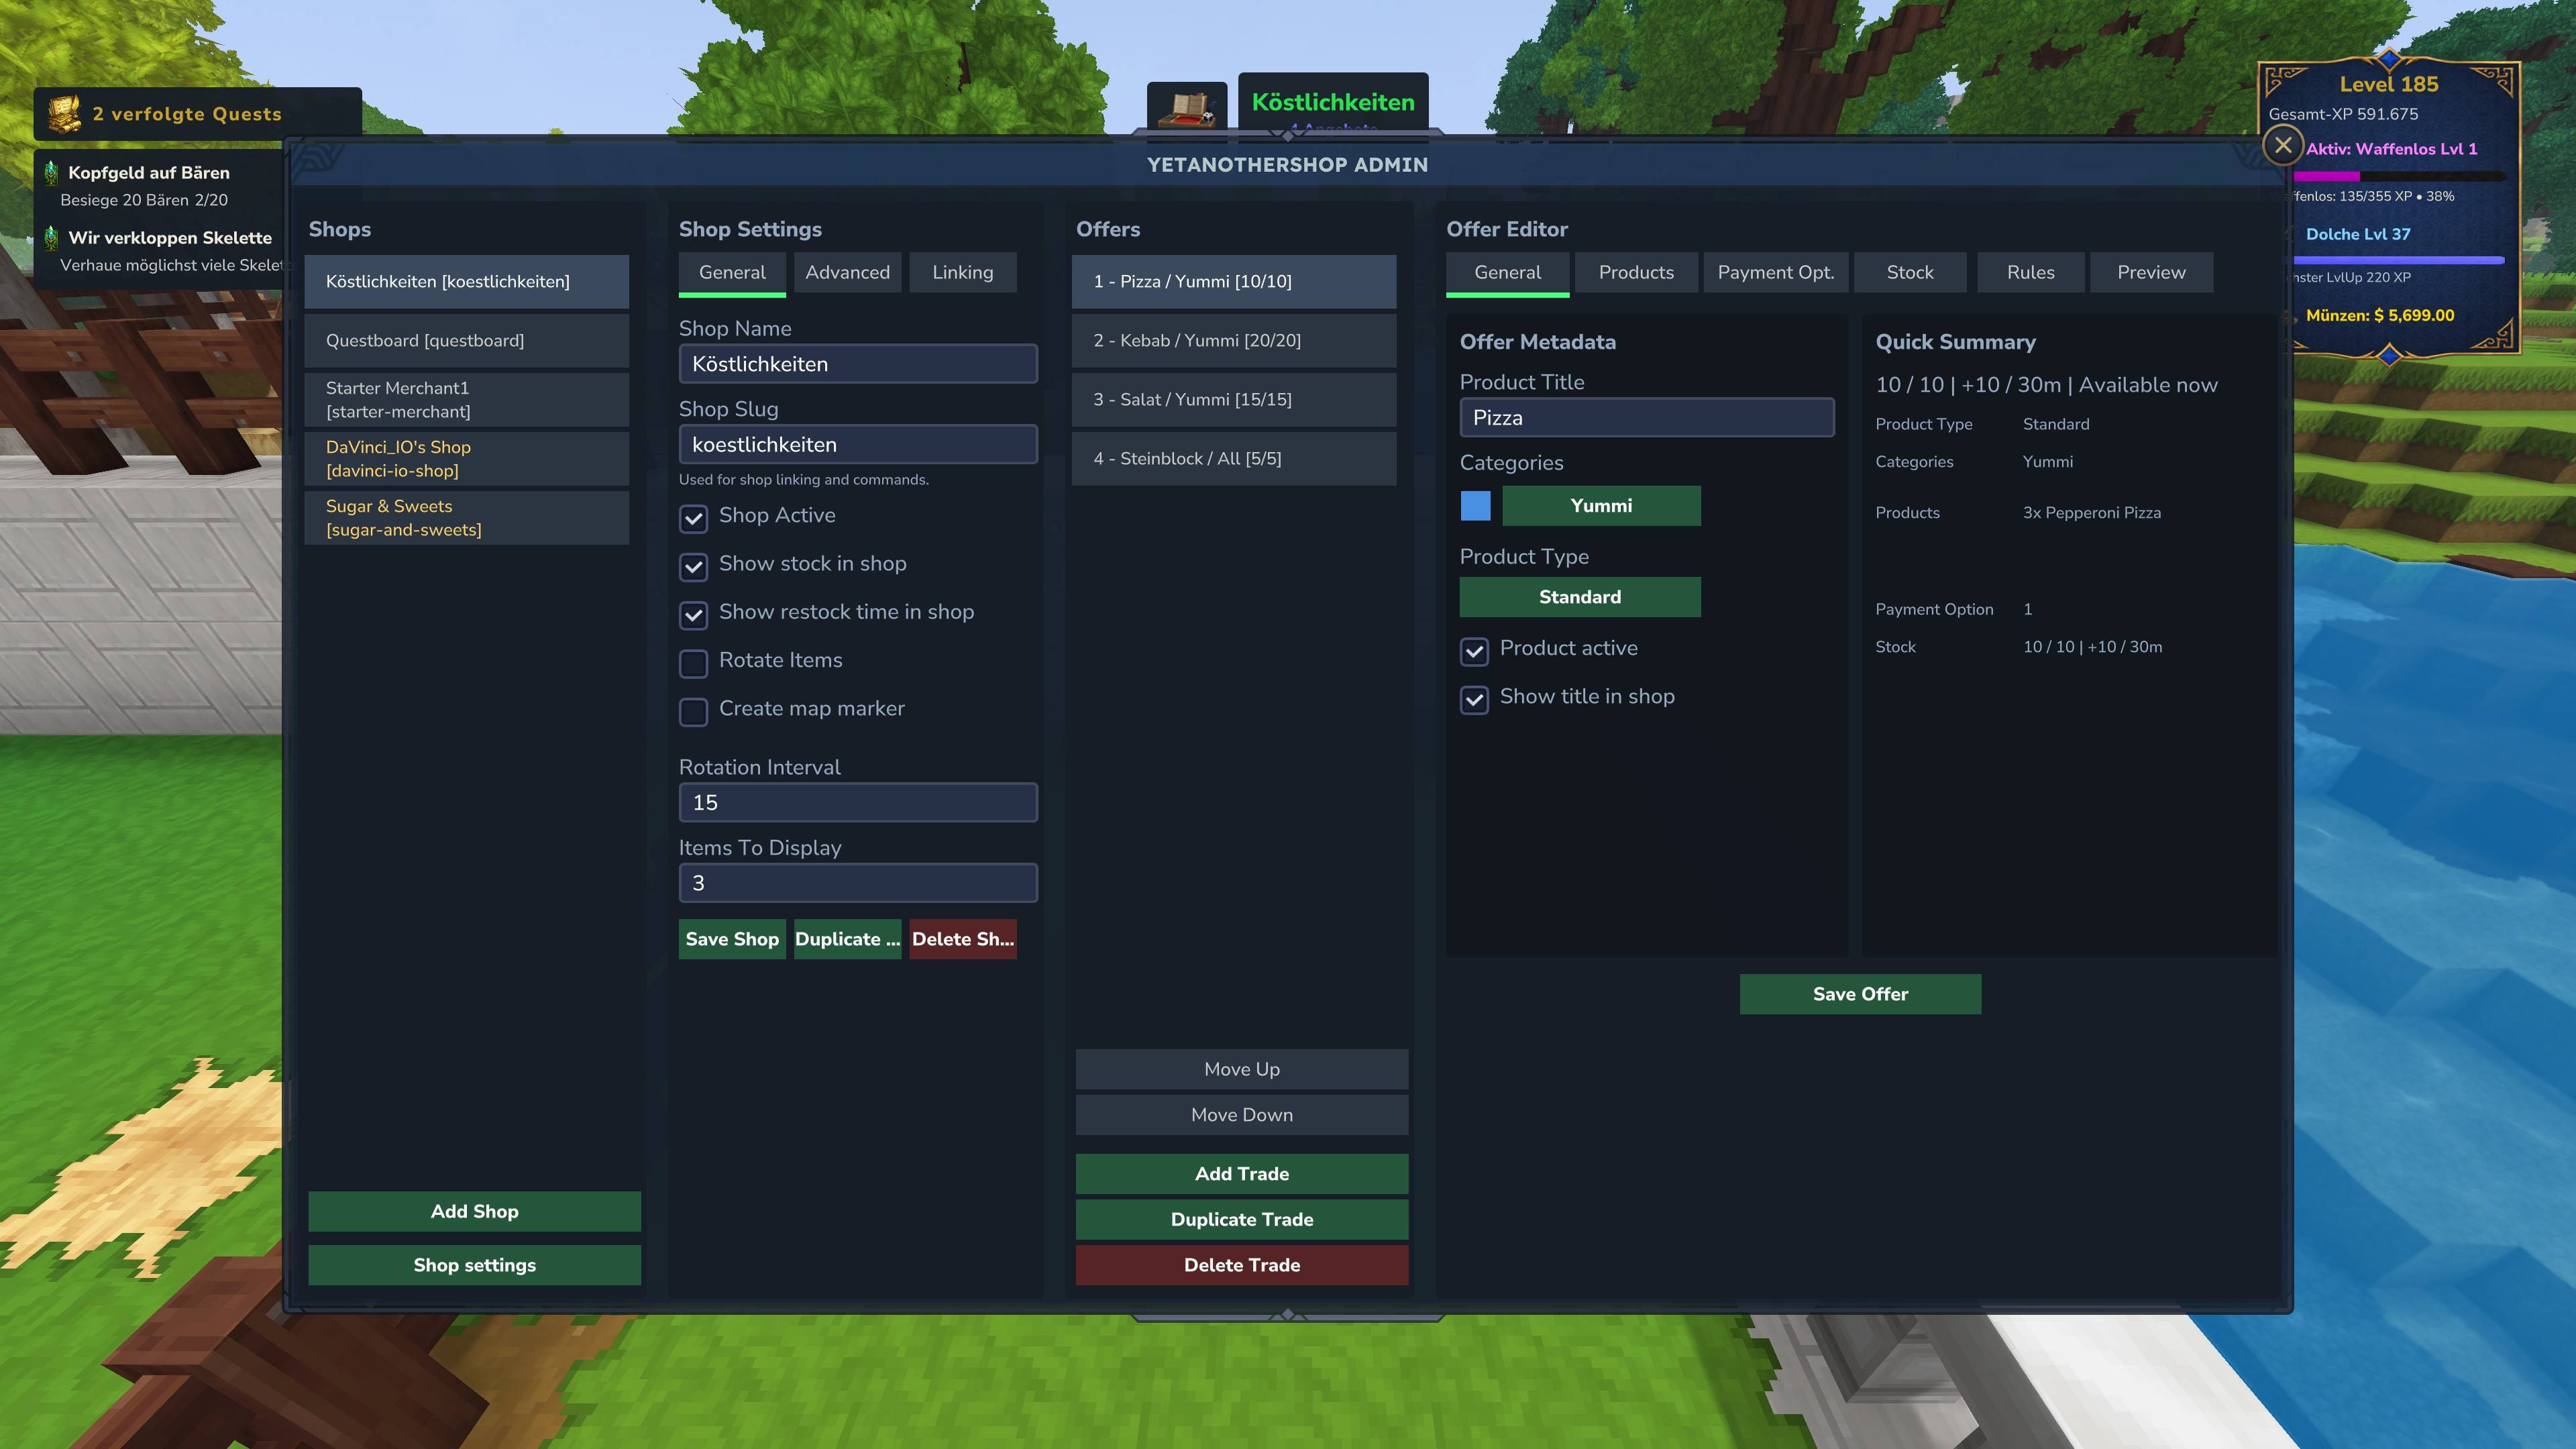Image resolution: width=2576 pixels, height=1449 pixels.
Task: Enable the Rotate Items checkbox
Action: (693, 663)
